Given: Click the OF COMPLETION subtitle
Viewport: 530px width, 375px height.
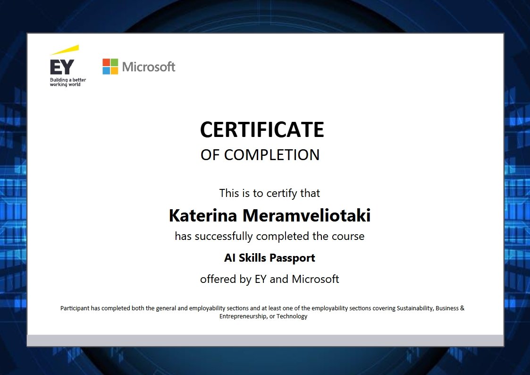Looking at the screenshot, I should (261, 154).
